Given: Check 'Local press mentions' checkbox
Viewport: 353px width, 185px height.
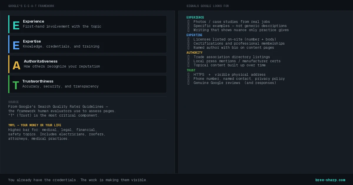Looking at the screenshot, I should point(189,61).
